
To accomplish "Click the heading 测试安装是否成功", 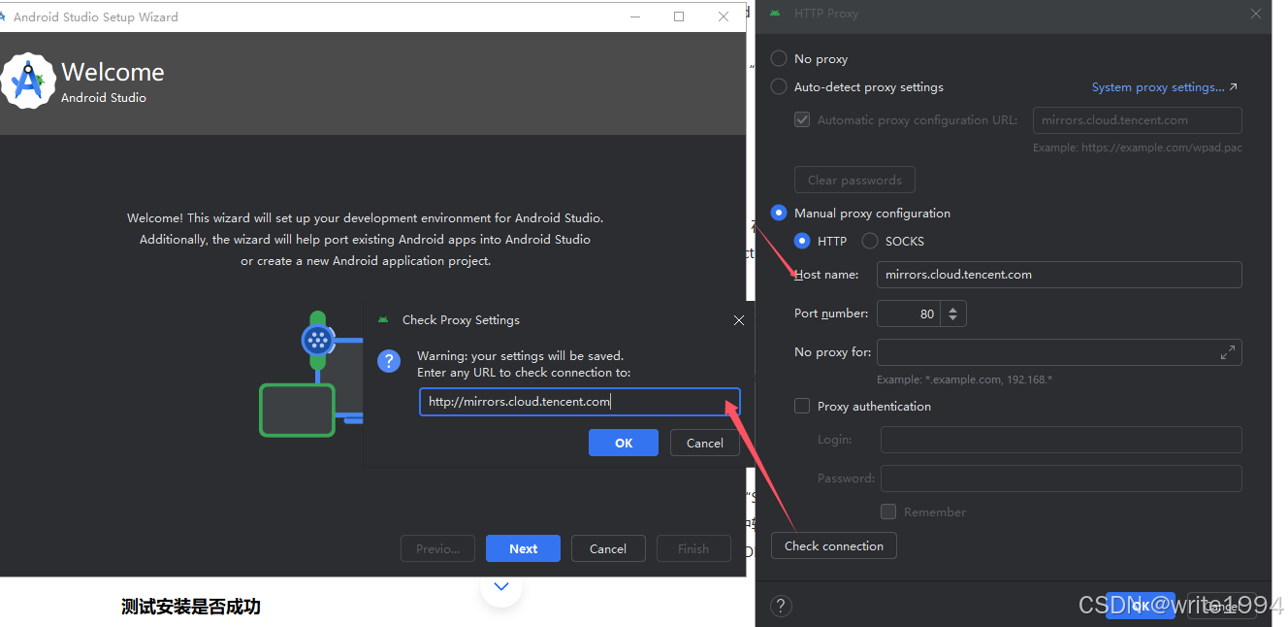I will click(x=191, y=607).
